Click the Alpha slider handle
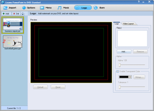The width and height of the screenshot is (154, 111). [119, 65]
